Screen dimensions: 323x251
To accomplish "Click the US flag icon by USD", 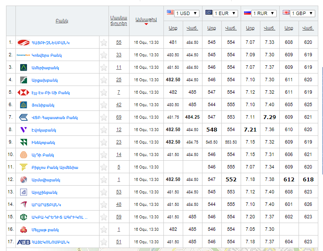I will [x=170, y=12].
